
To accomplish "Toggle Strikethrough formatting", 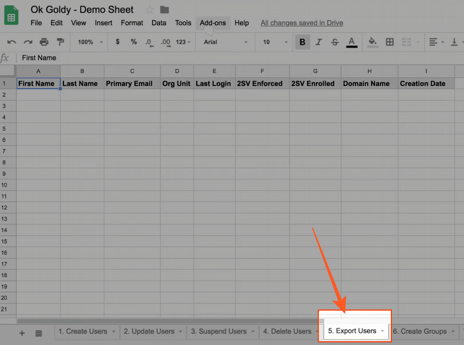I will [x=334, y=42].
